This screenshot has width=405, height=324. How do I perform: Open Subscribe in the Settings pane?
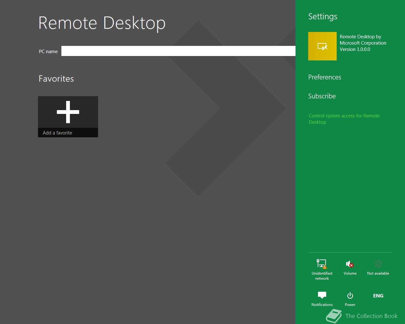pos(322,96)
